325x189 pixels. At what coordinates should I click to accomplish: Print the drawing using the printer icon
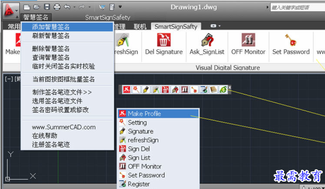[x=57, y=7]
